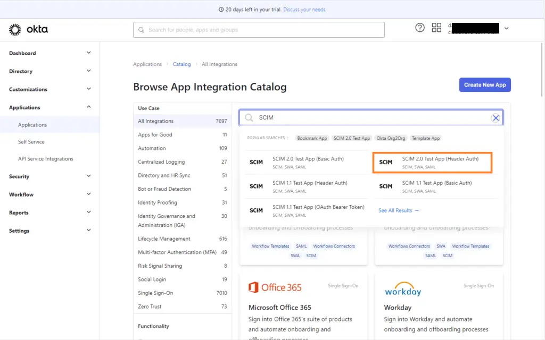Viewport: 545px width, 340px height.
Task: Open the account menu chevron at top right
Action: click(506, 28)
